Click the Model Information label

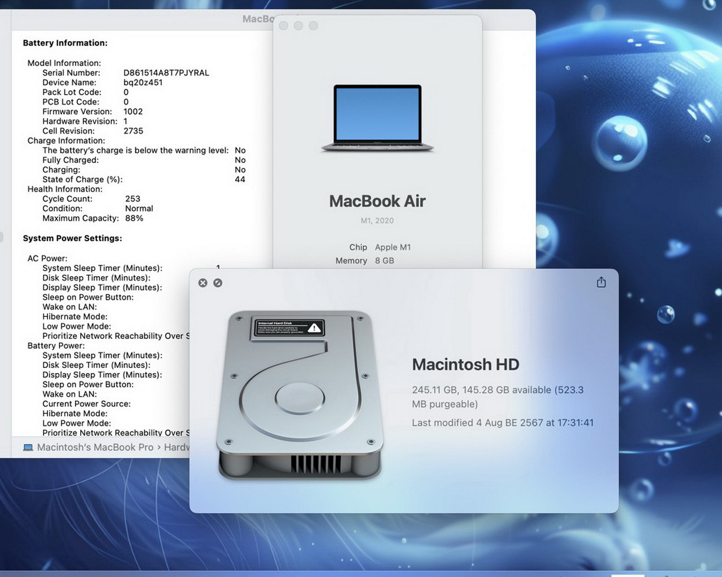click(x=64, y=63)
